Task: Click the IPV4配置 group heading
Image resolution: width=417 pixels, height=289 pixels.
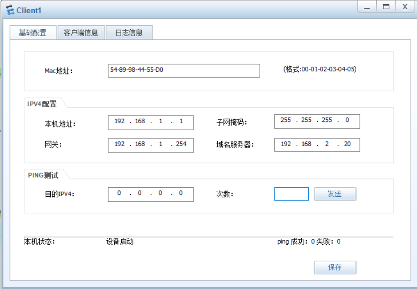Action: (42, 104)
